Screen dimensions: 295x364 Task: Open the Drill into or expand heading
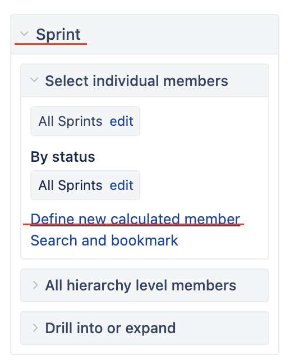110,328
